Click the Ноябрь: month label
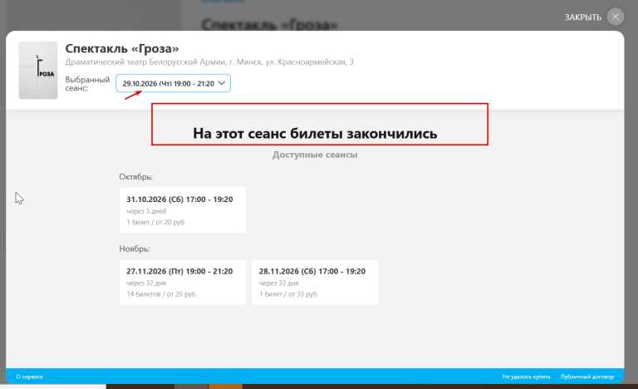Screen dimensions: 638x389 click(135, 249)
